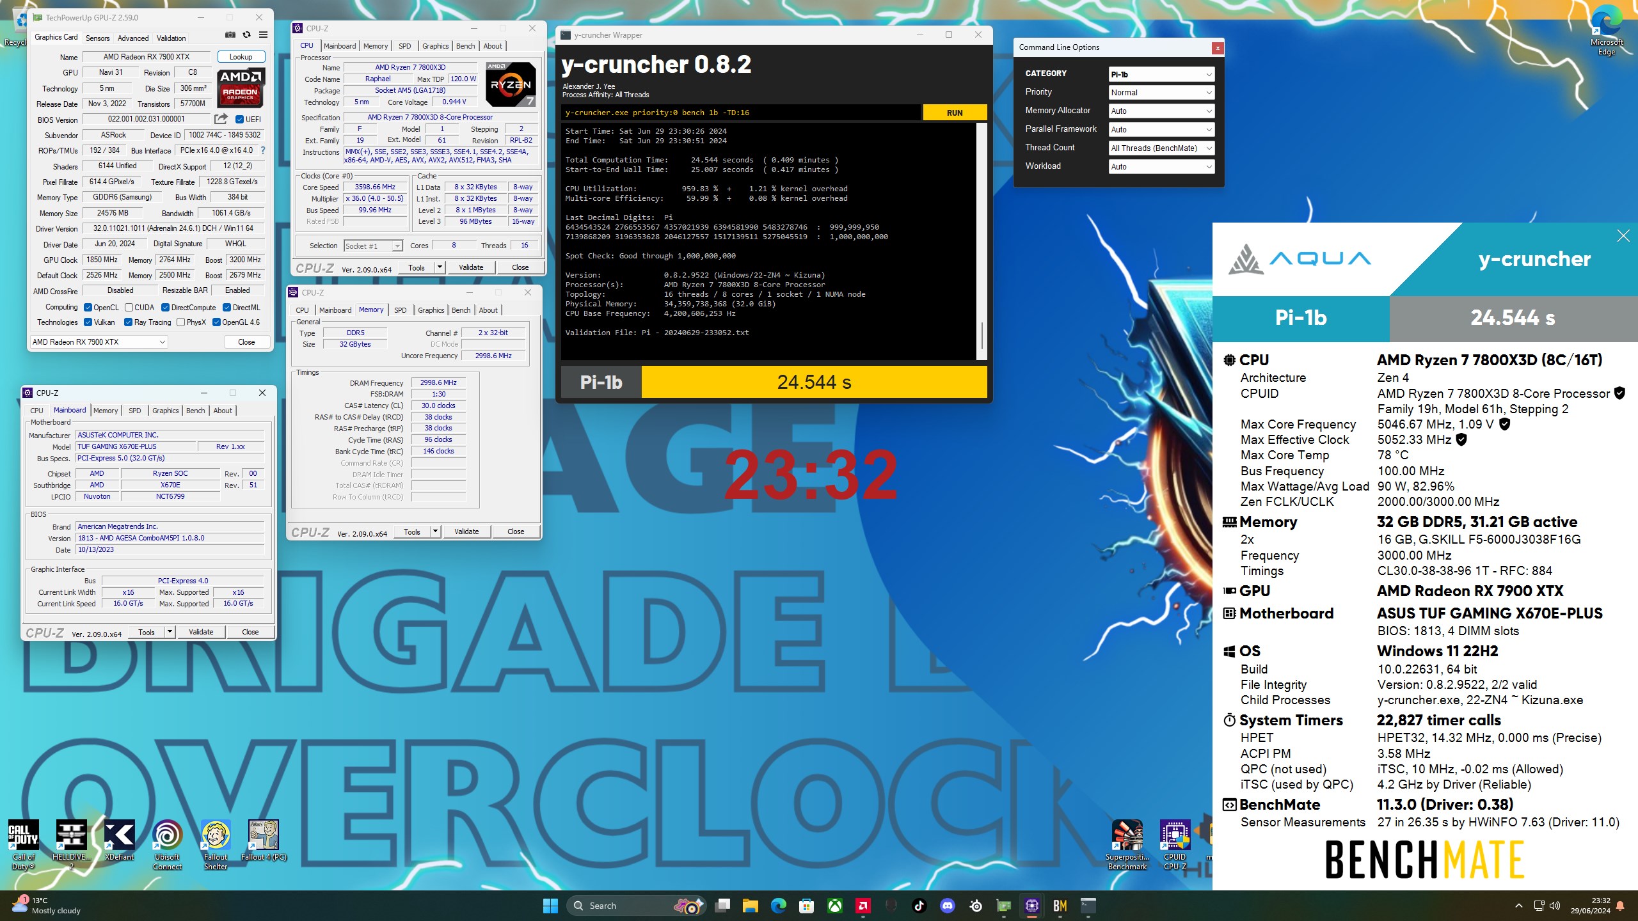Image resolution: width=1638 pixels, height=921 pixels.
Task: Open the Socket #1 selection dropdown in CPU-Z
Action: pyautogui.click(x=373, y=246)
